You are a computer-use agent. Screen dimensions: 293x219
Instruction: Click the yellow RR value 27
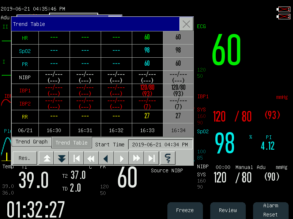point(147,116)
